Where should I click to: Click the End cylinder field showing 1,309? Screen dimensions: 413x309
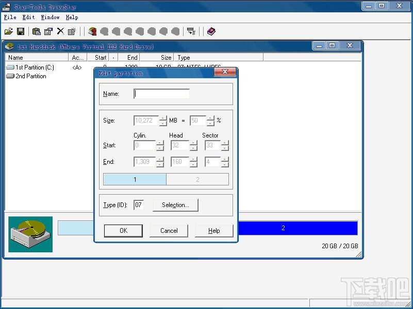[144, 162]
